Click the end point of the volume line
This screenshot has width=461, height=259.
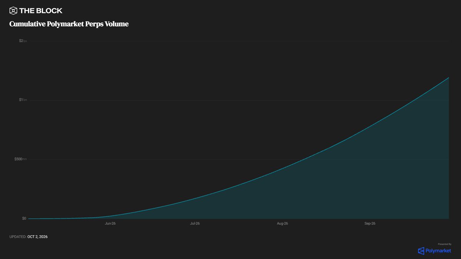448,78
